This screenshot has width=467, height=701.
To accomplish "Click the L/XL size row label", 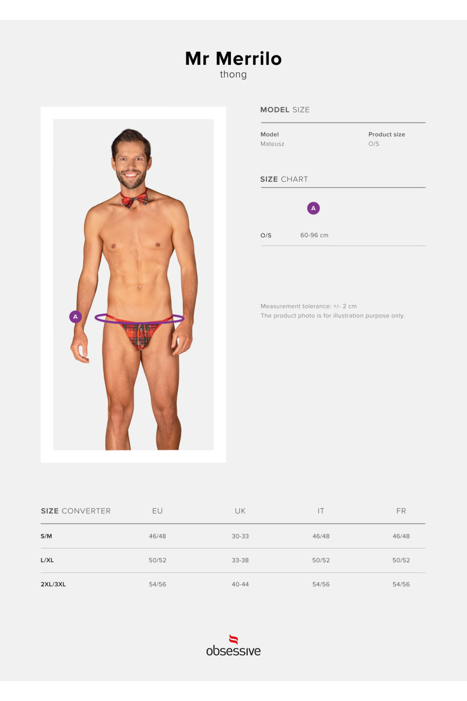I will tap(47, 560).
